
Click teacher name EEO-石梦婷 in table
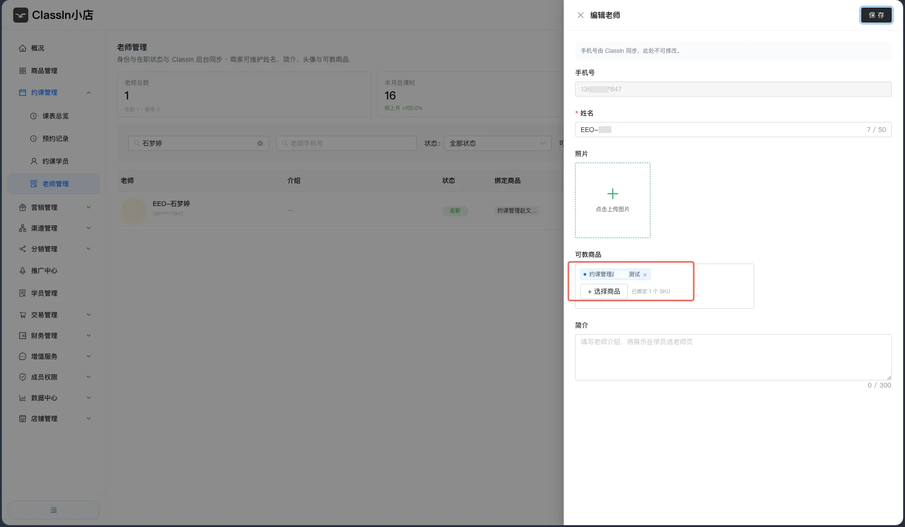coord(171,204)
